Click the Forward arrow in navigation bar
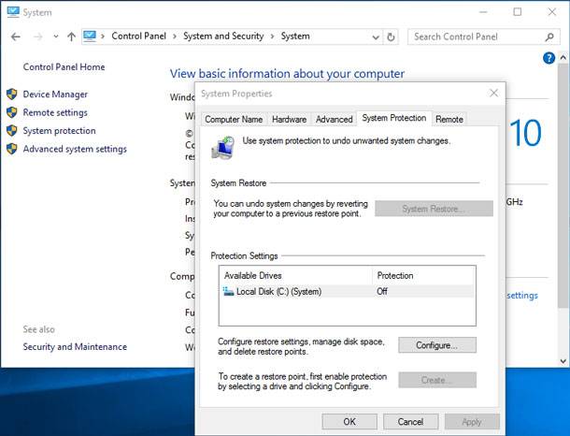The width and height of the screenshot is (570, 436). point(37,36)
